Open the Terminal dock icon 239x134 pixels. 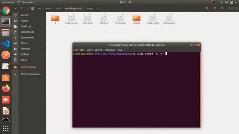(x=6, y=22)
